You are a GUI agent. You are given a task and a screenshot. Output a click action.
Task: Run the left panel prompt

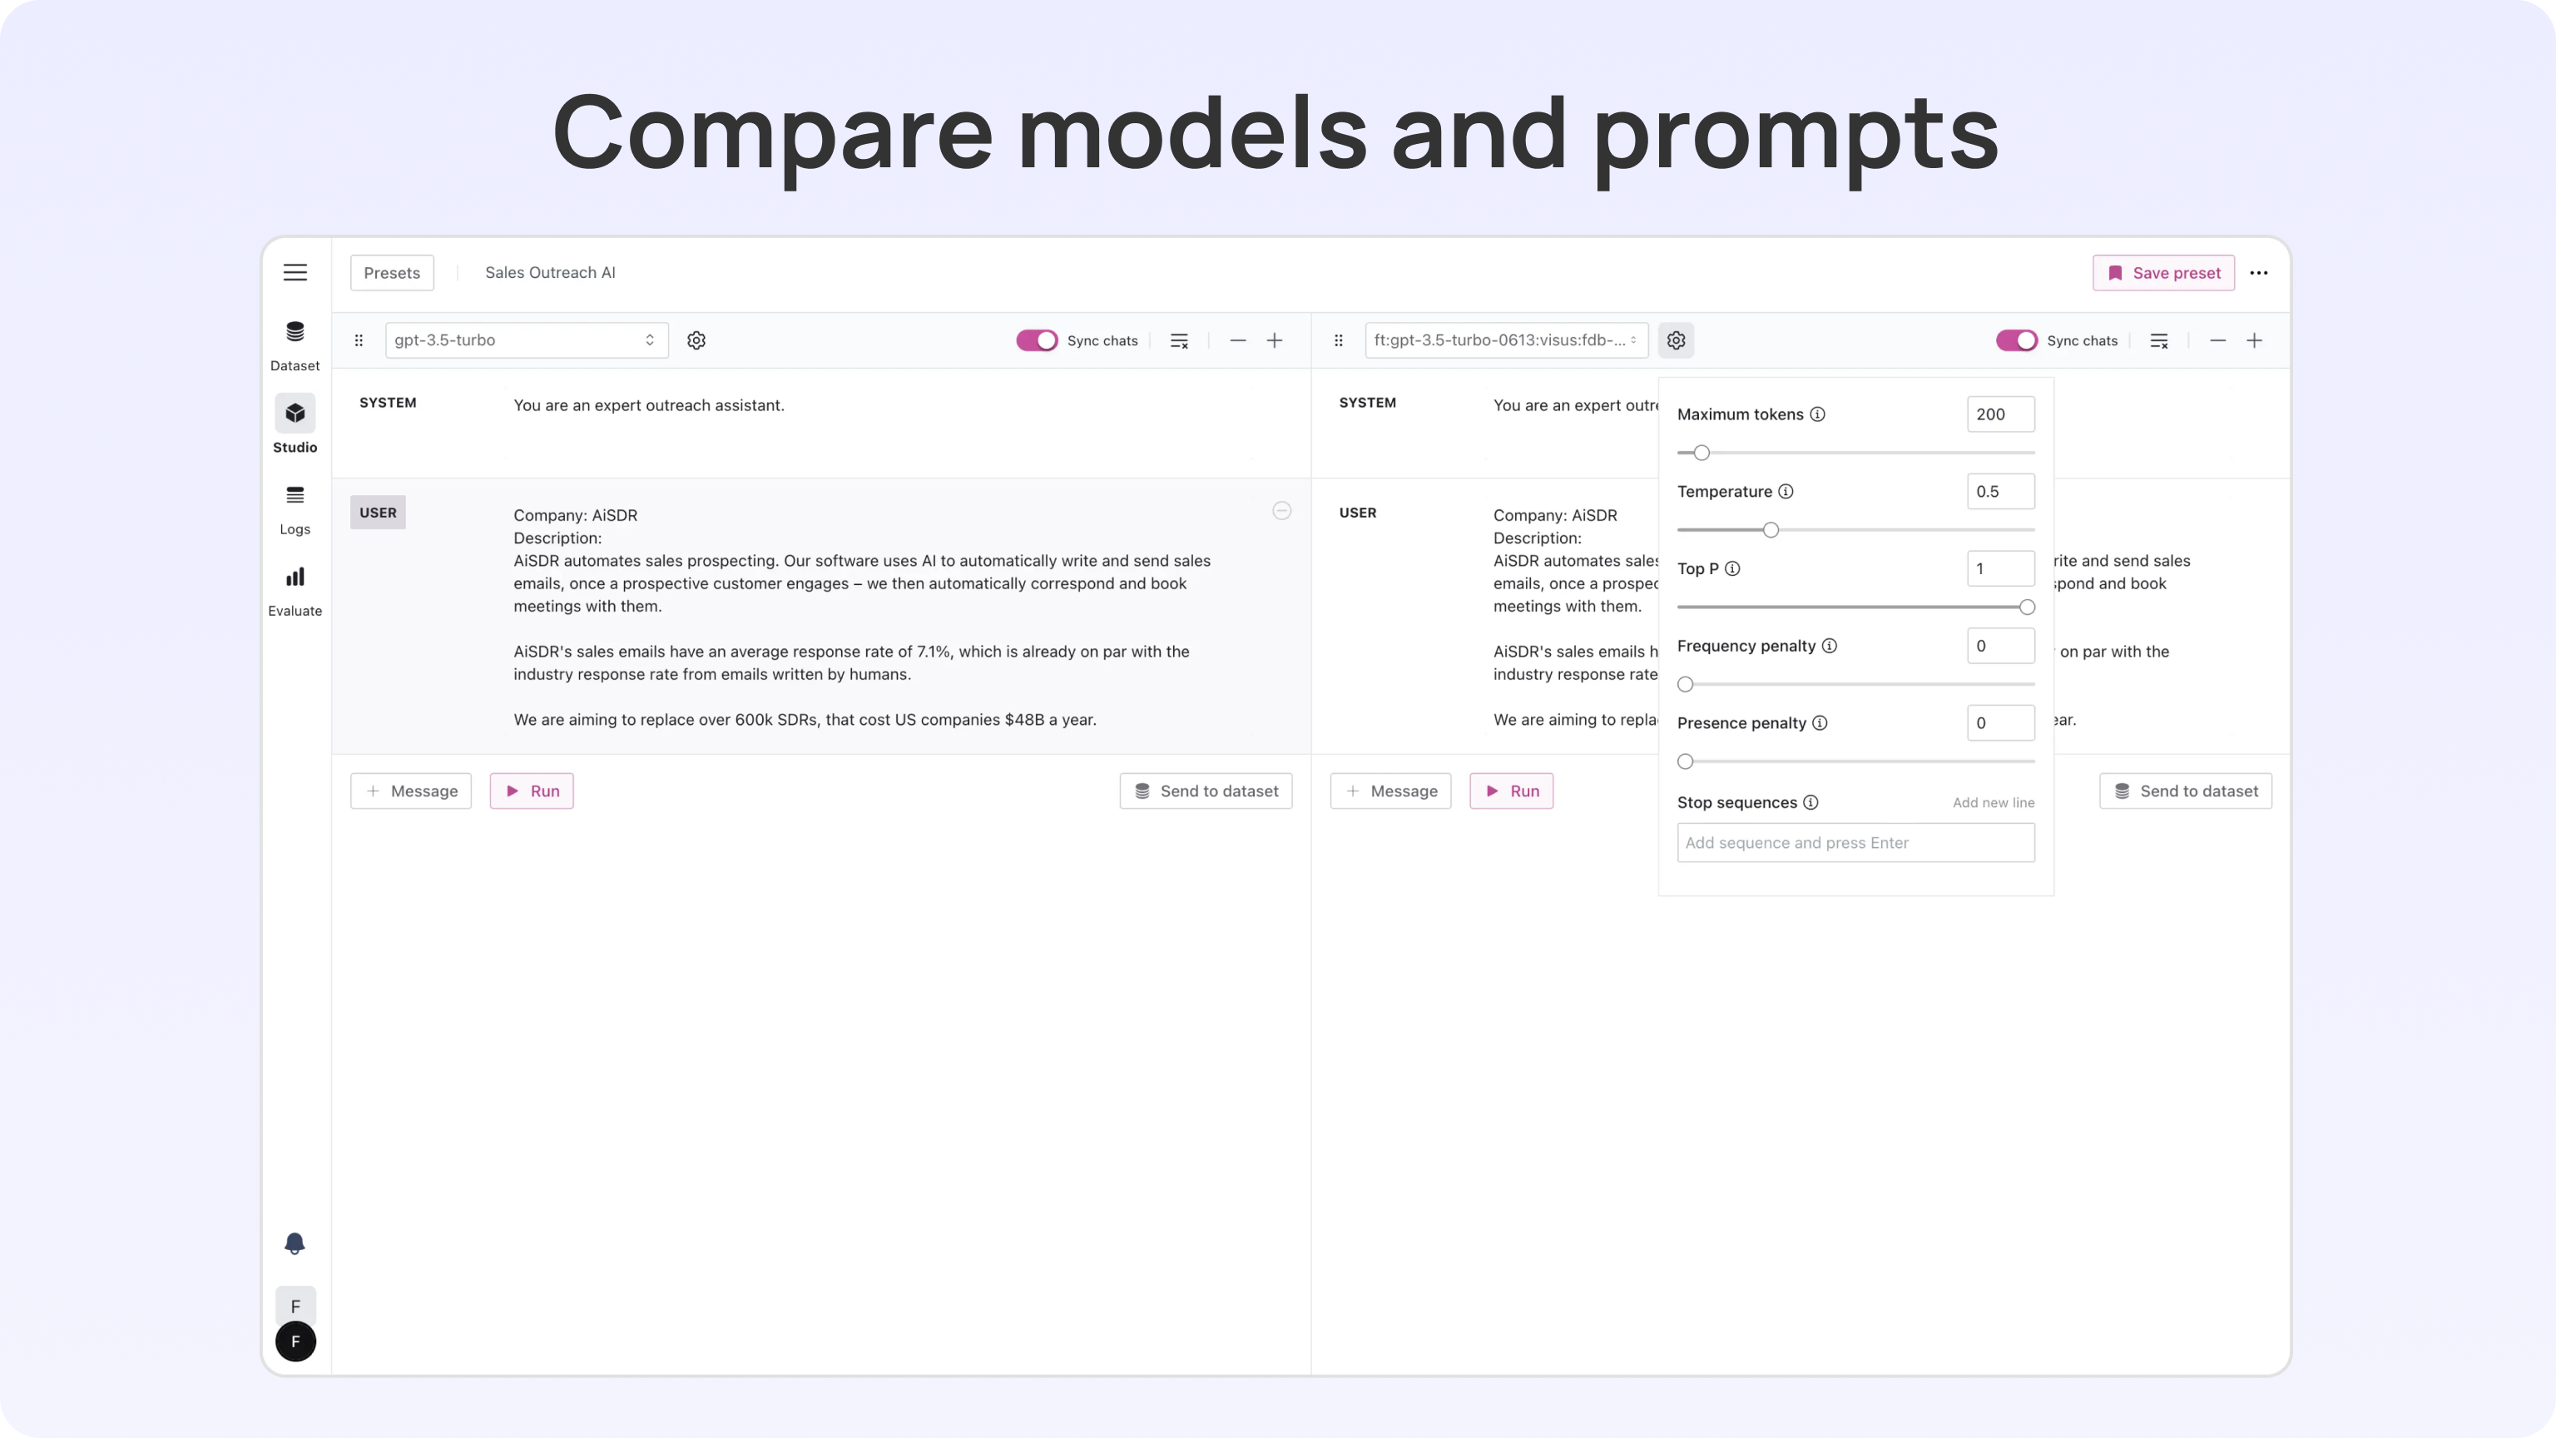(x=532, y=791)
